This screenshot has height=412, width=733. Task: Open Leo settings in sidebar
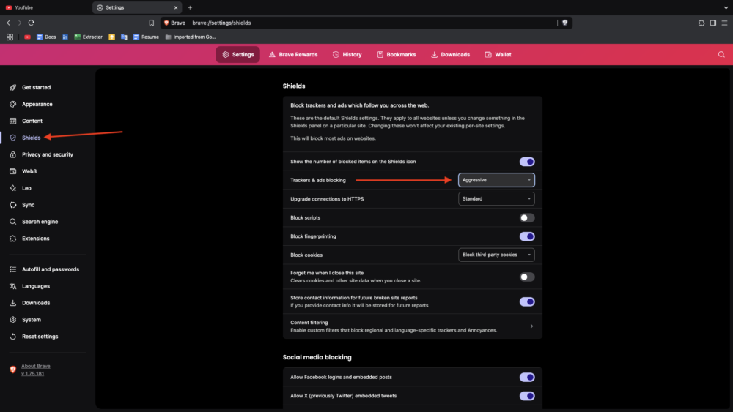[x=21, y=188]
